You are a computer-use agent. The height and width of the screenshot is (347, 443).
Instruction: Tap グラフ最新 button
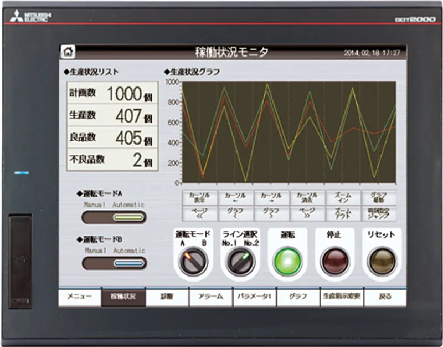pyautogui.click(x=379, y=198)
